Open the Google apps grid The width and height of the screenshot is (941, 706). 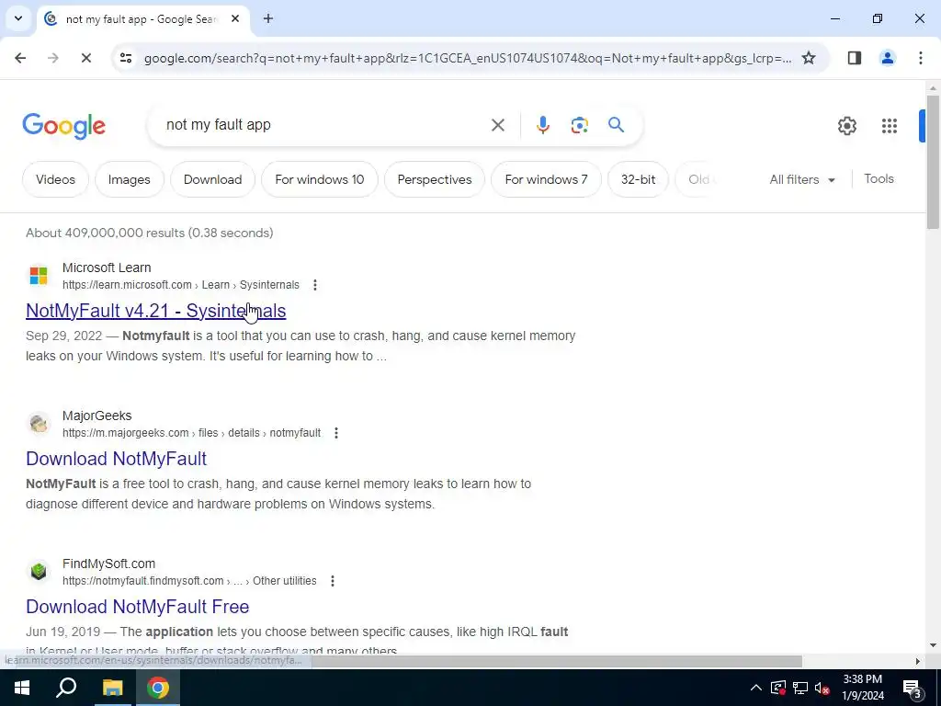[889, 126]
